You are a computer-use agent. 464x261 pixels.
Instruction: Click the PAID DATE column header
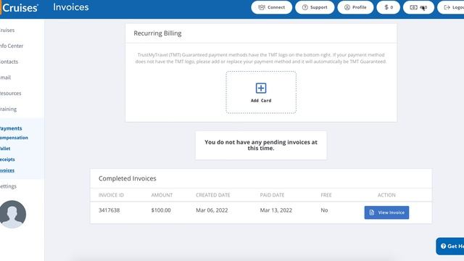(x=272, y=195)
